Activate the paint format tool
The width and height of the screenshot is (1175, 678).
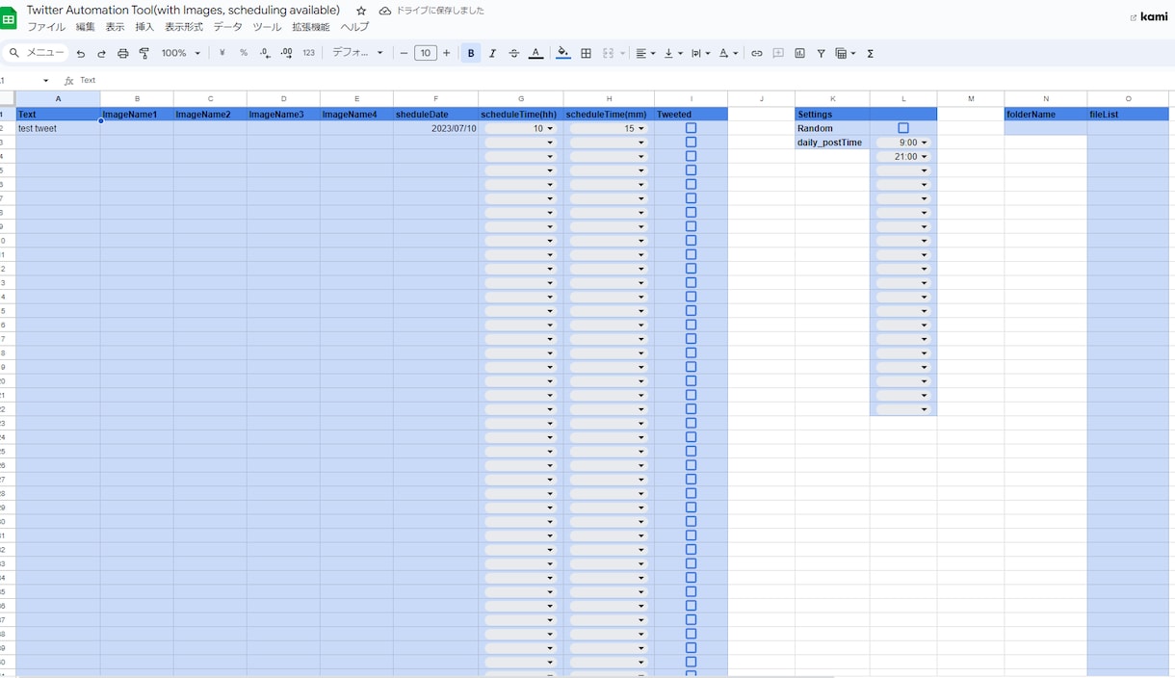(x=144, y=54)
